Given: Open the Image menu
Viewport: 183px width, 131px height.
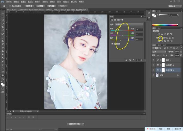Looking at the screenshot, I should pyautogui.click(x=23, y=2).
